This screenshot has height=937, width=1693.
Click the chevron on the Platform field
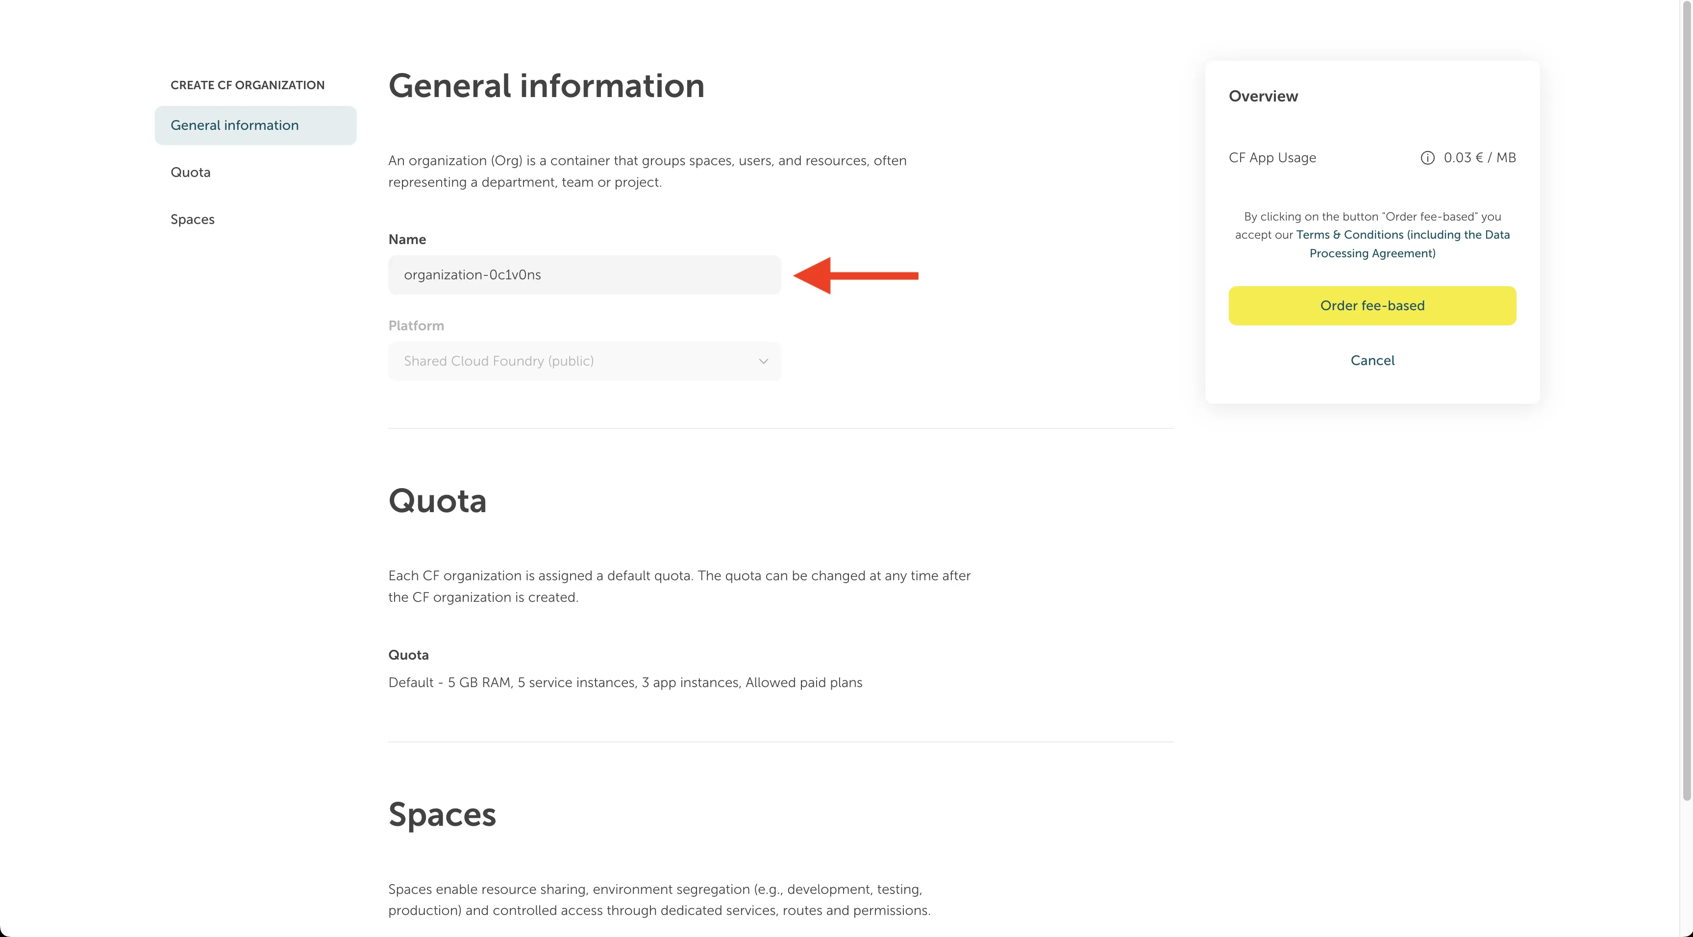click(x=763, y=361)
